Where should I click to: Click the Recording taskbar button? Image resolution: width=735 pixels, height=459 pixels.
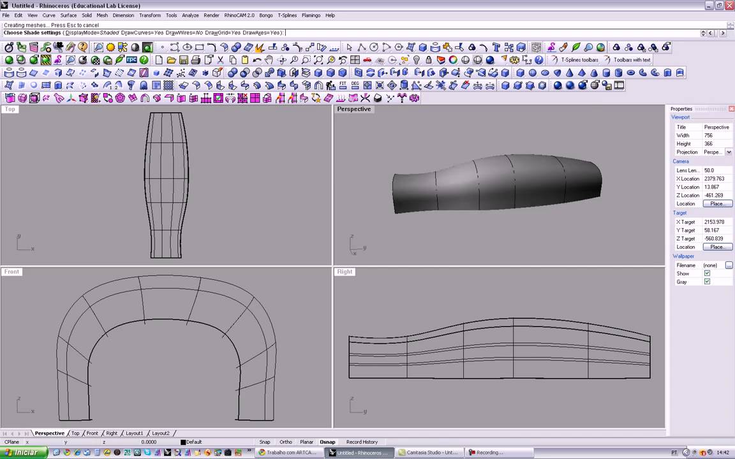pyautogui.click(x=499, y=453)
